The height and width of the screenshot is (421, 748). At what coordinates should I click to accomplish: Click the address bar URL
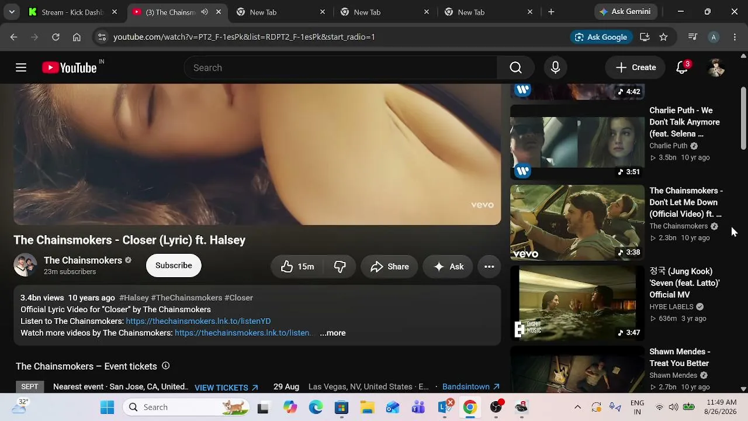244,37
